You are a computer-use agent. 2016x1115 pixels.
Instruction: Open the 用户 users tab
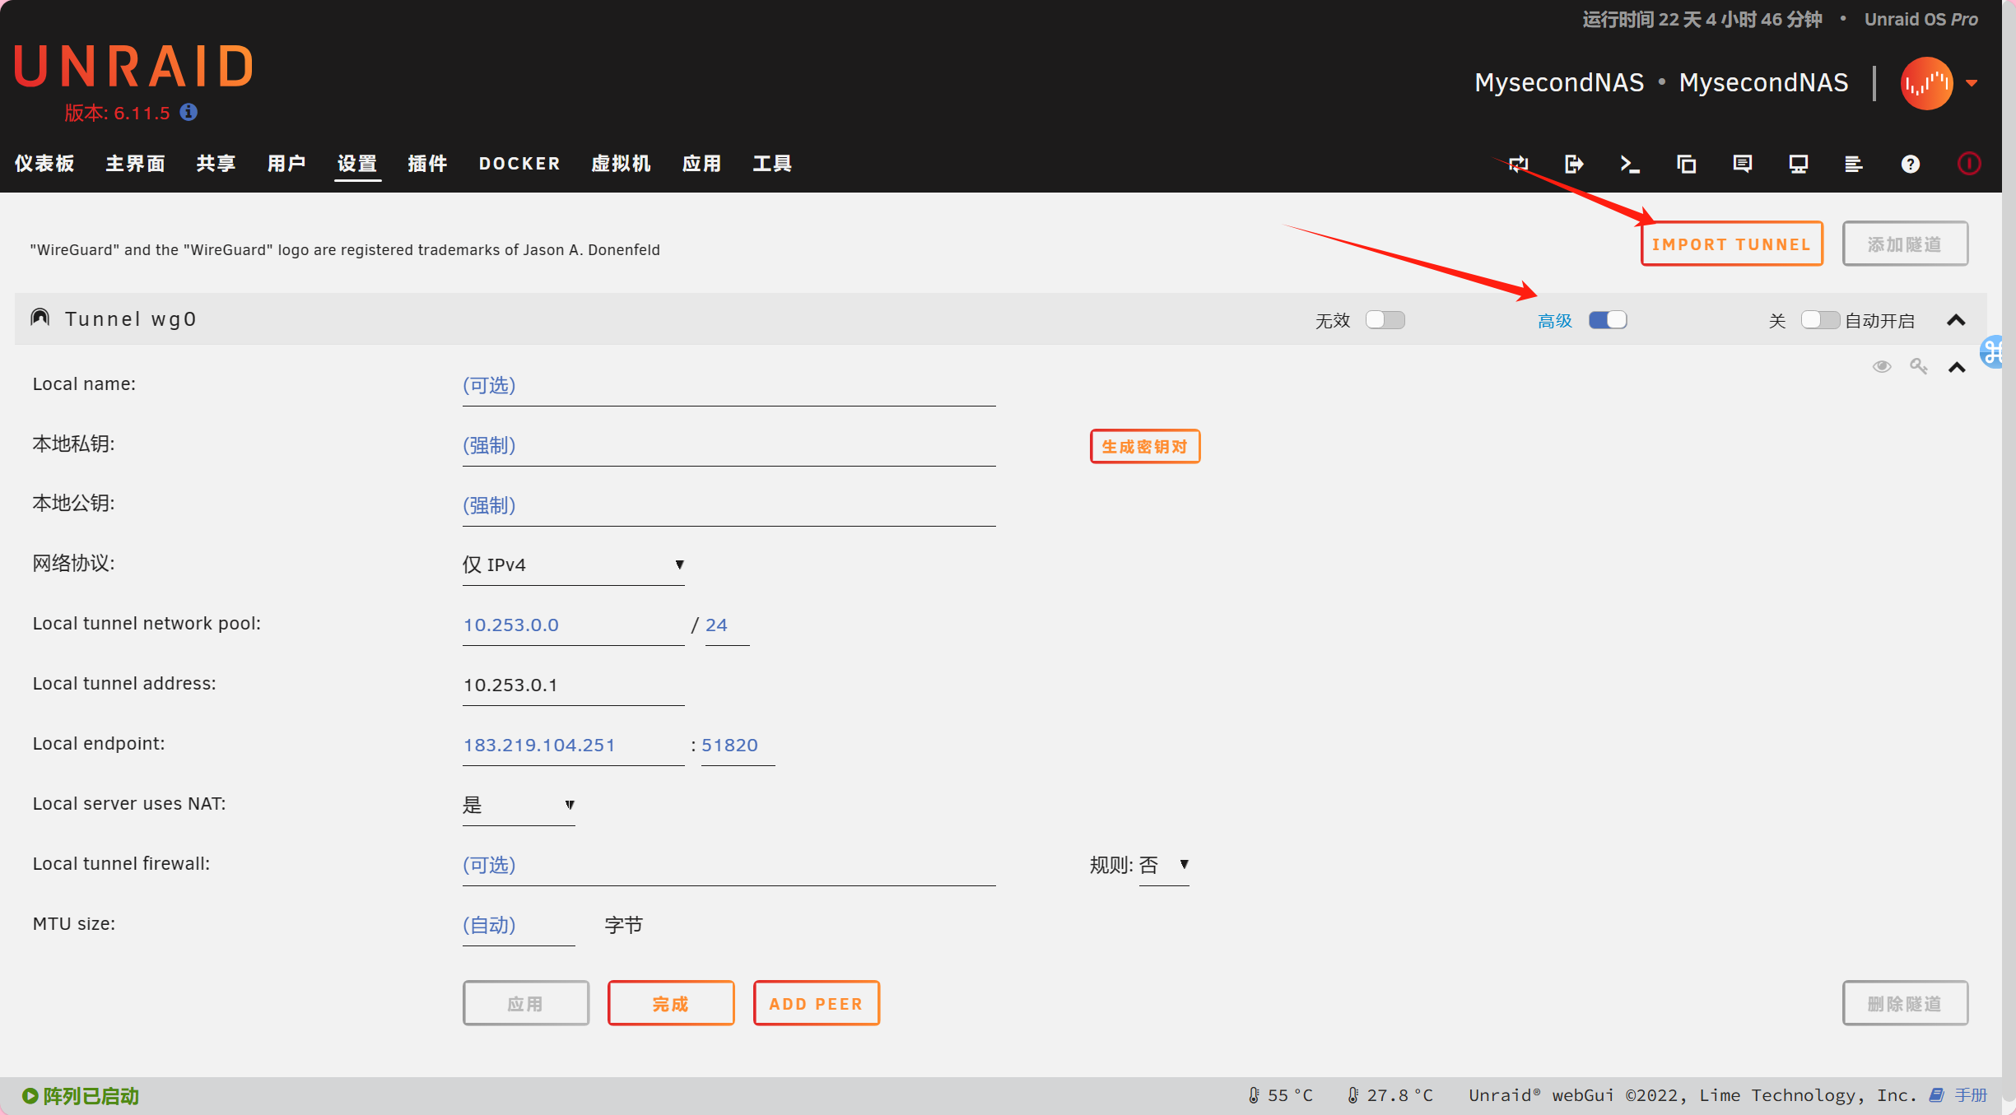[x=286, y=164]
